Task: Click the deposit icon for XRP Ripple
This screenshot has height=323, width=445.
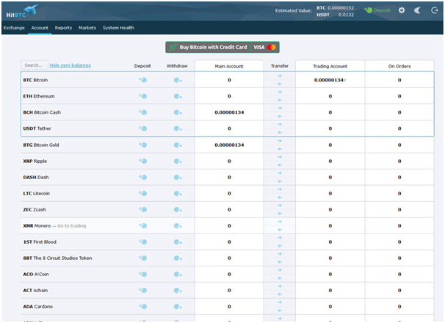Action: pyautogui.click(x=142, y=161)
